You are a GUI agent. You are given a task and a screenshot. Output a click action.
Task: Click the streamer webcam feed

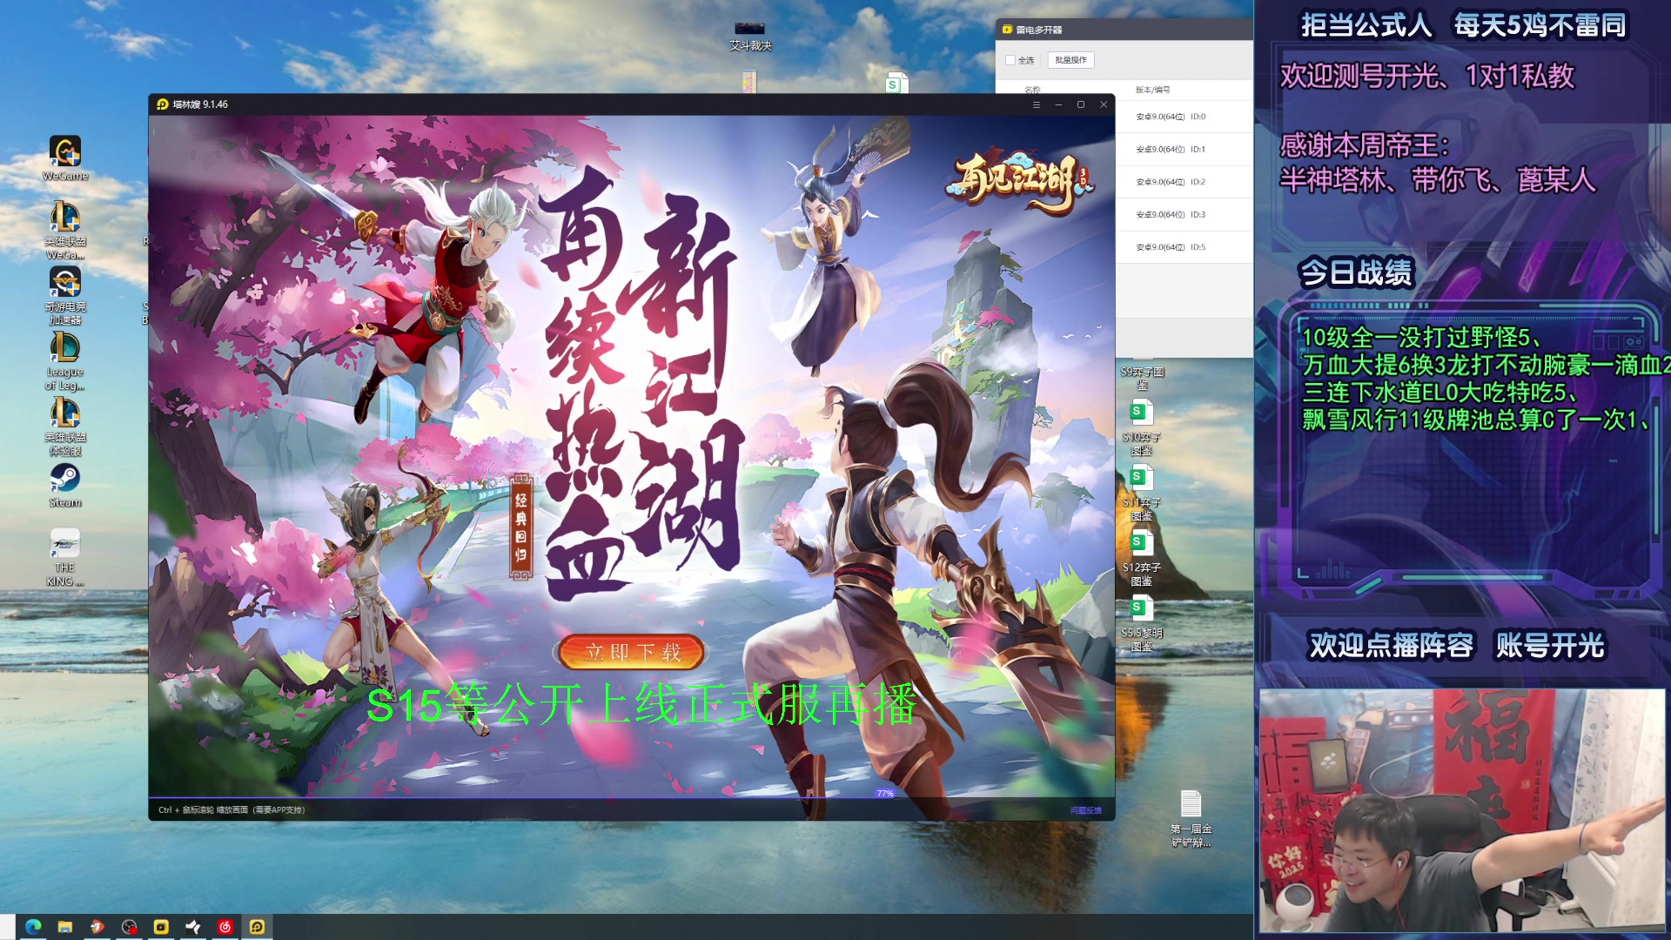(x=1462, y=811)
